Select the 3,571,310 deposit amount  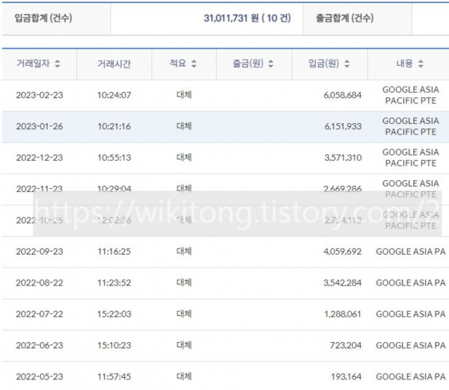click(340, 158)
